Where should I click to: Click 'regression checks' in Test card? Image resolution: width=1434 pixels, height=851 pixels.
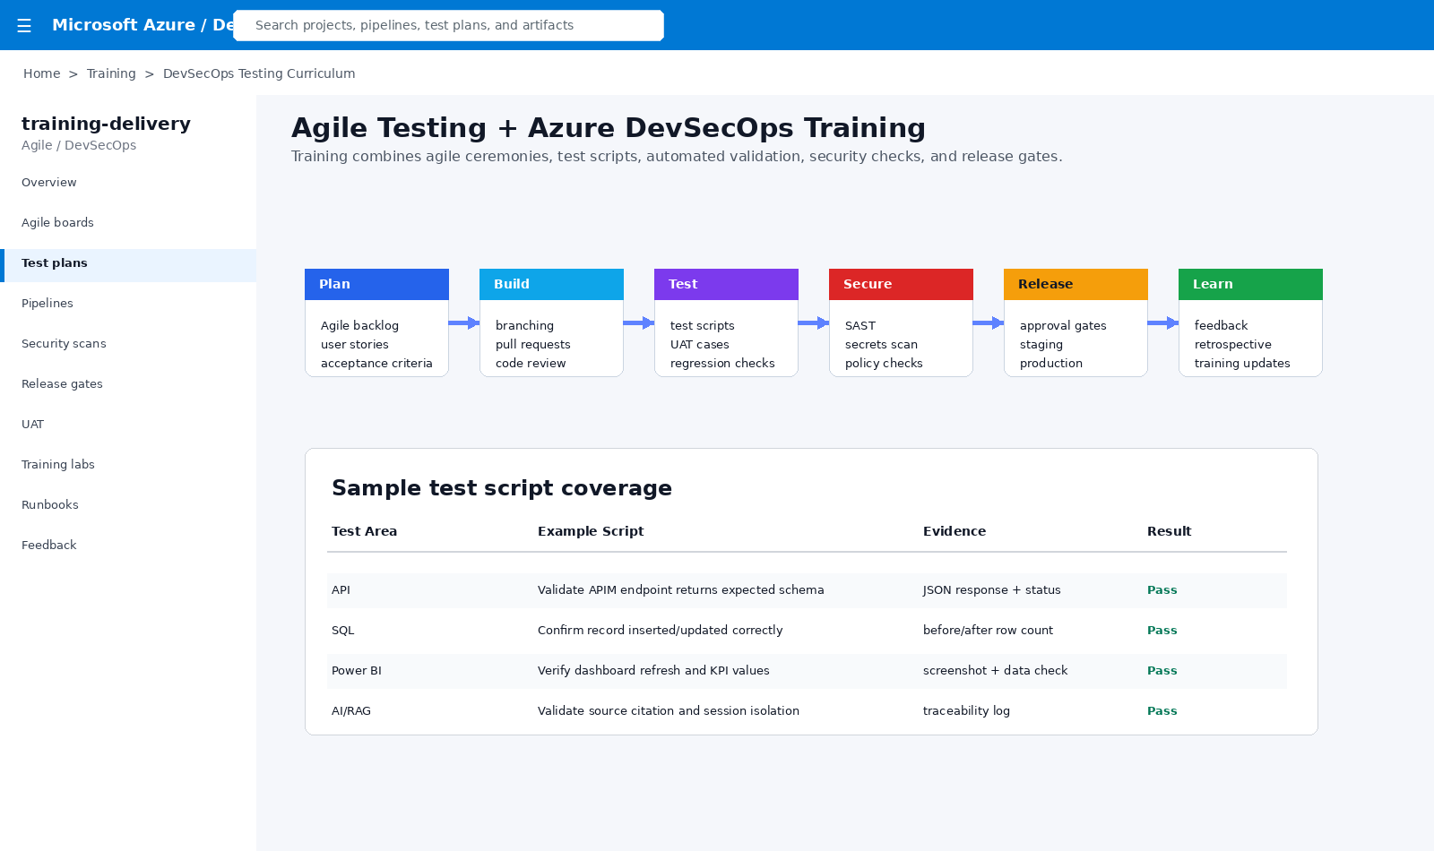point(722,364)
